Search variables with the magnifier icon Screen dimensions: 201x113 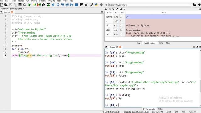(x=121, y=9)
